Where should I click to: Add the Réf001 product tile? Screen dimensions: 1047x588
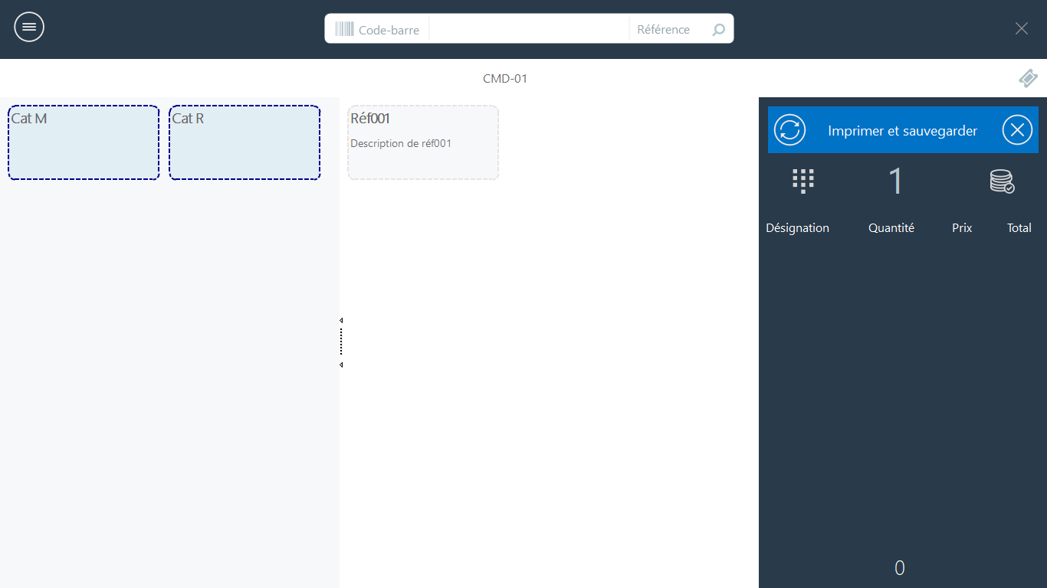423,143
